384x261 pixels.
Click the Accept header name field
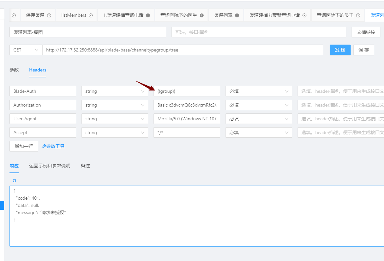(x=43, y=132)
